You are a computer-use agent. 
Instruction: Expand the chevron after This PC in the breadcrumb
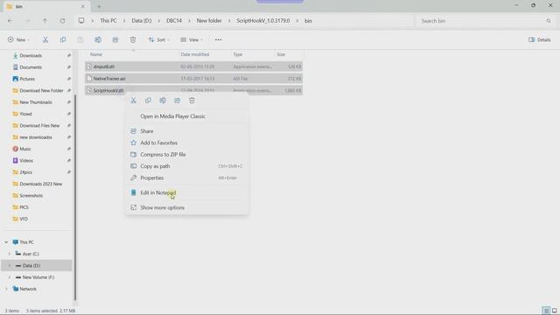(x=124, y=21)
